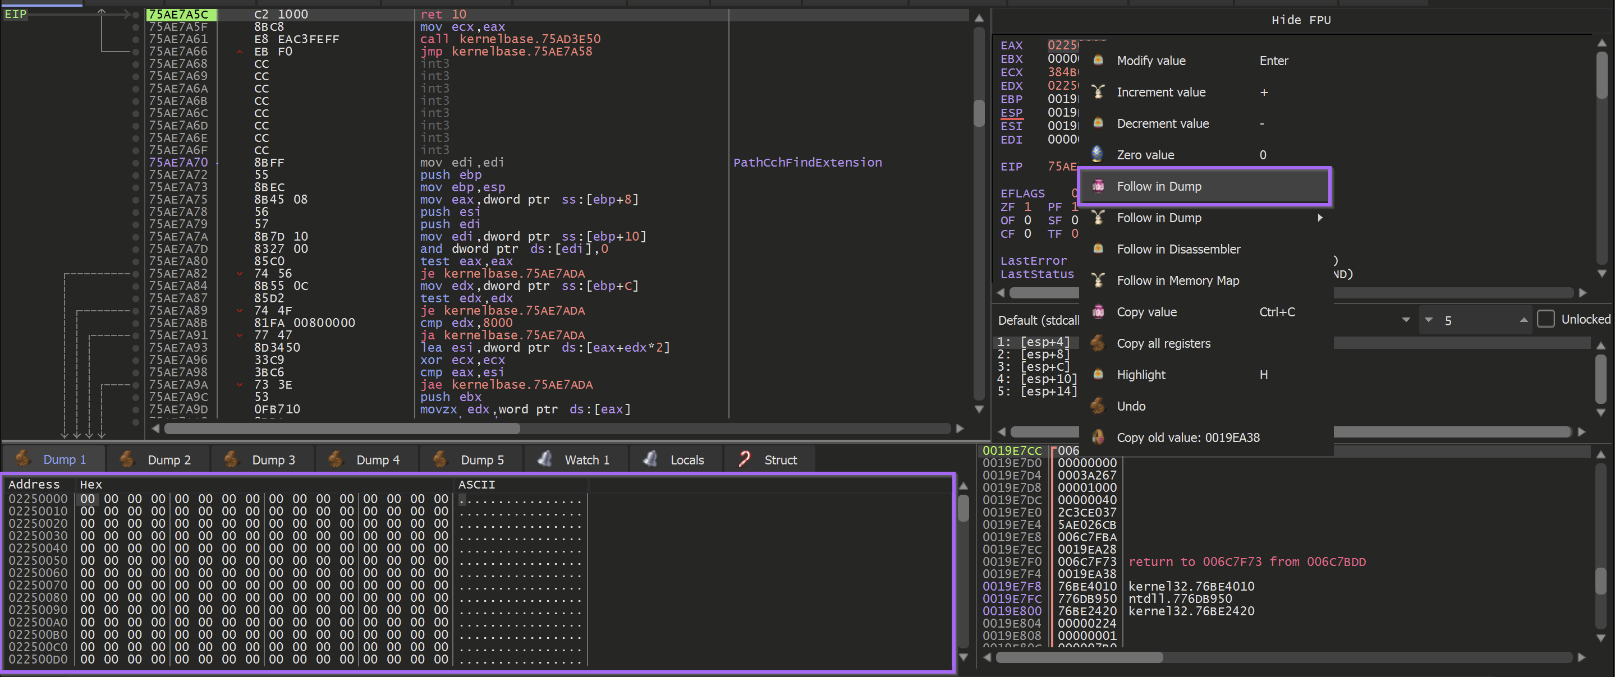
Task: Click the Zero value menu icon
Action: coord(1097,154)
